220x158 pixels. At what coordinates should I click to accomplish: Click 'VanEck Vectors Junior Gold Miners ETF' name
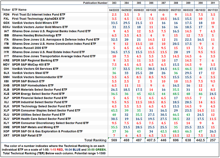pyautogui.click(x=40, y=27)
